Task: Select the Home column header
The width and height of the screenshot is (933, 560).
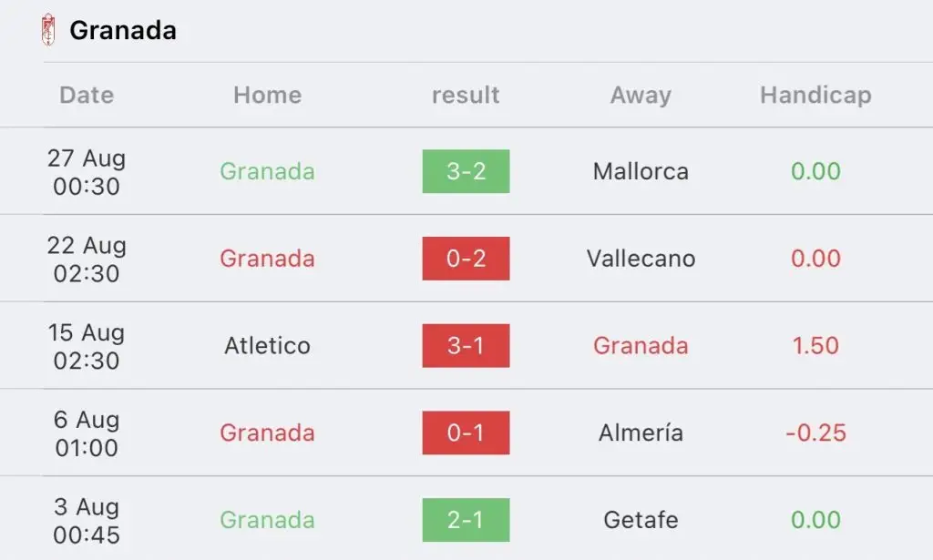Action: [x=267, y=95]
